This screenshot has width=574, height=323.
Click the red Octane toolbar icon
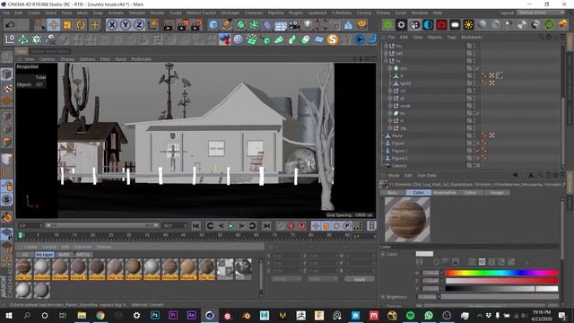[x=441, y=25]
